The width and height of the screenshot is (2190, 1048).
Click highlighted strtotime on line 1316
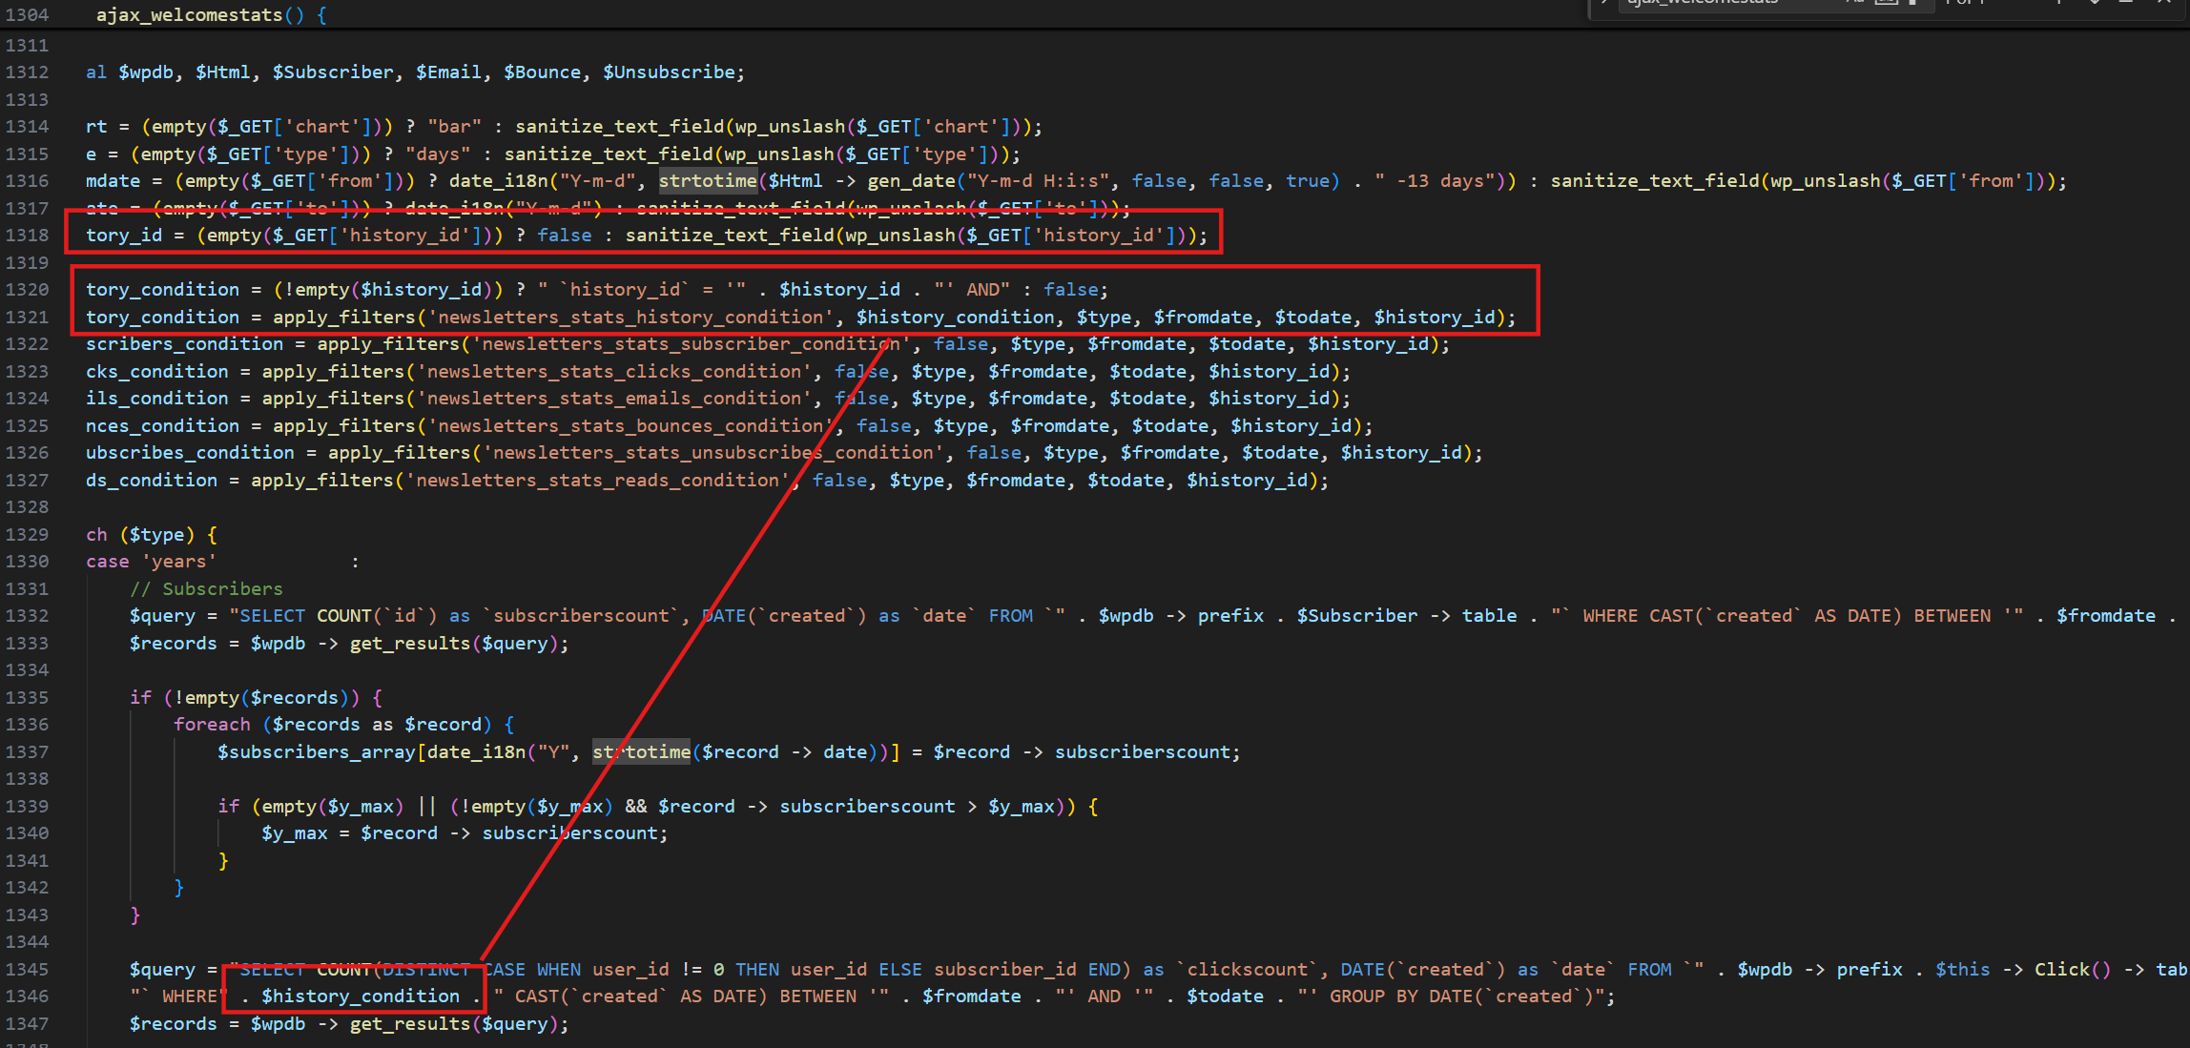[708, 181]
